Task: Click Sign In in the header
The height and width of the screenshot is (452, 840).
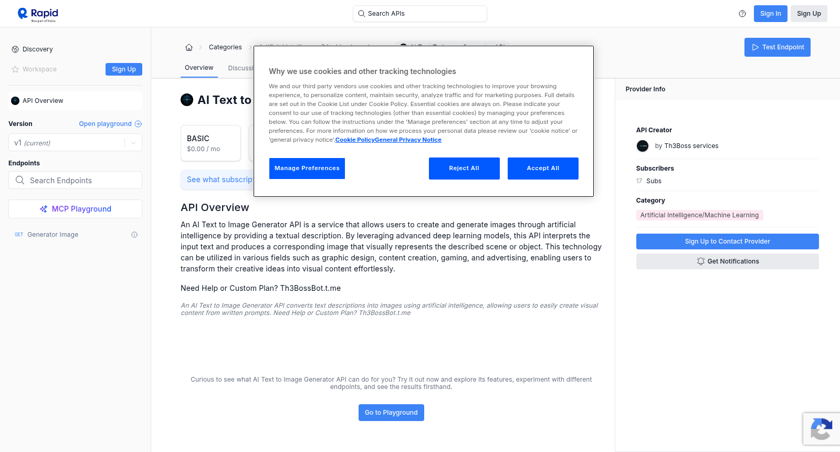Action: (x=770, y=14)
